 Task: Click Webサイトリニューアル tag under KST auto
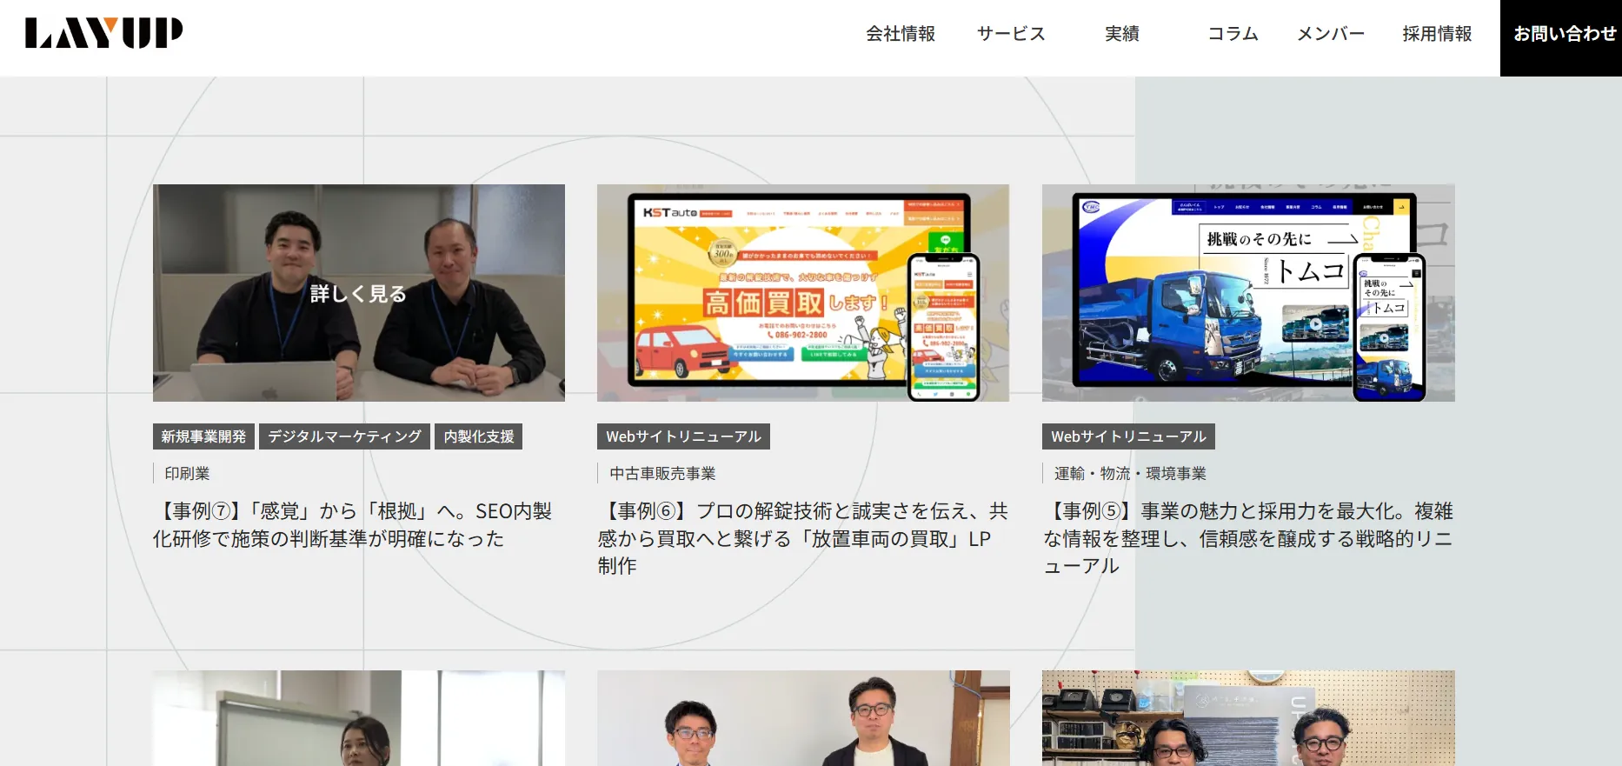[x=683, y=436]
